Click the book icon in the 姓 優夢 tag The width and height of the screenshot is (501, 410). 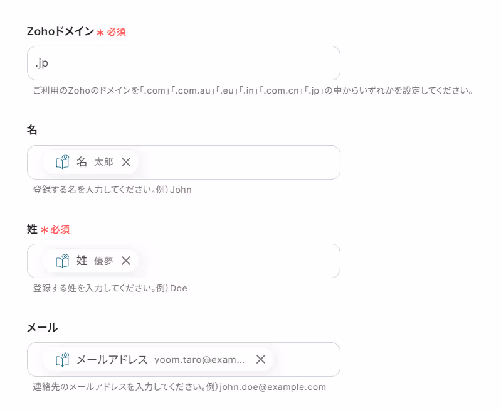(62, 261)
